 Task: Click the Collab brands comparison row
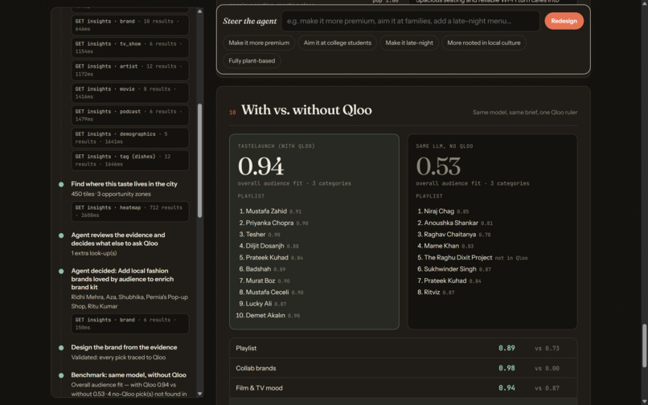coord(404,368)
